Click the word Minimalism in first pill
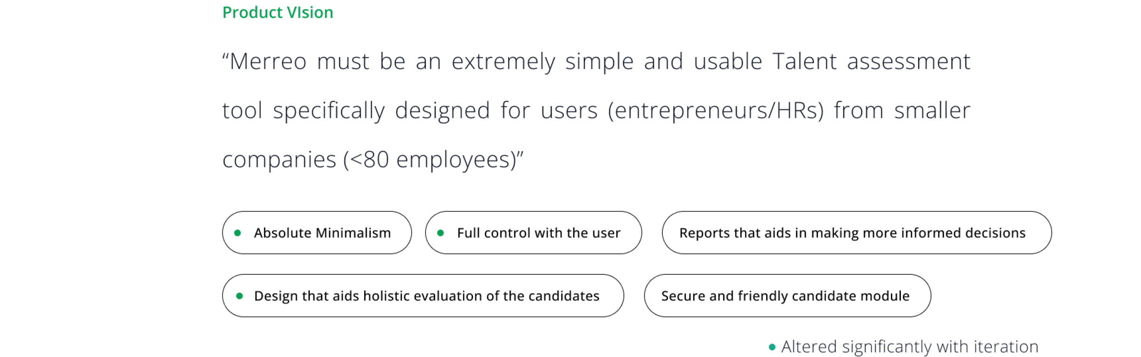This screenshot has height=357, width=1141. point(353,233)
